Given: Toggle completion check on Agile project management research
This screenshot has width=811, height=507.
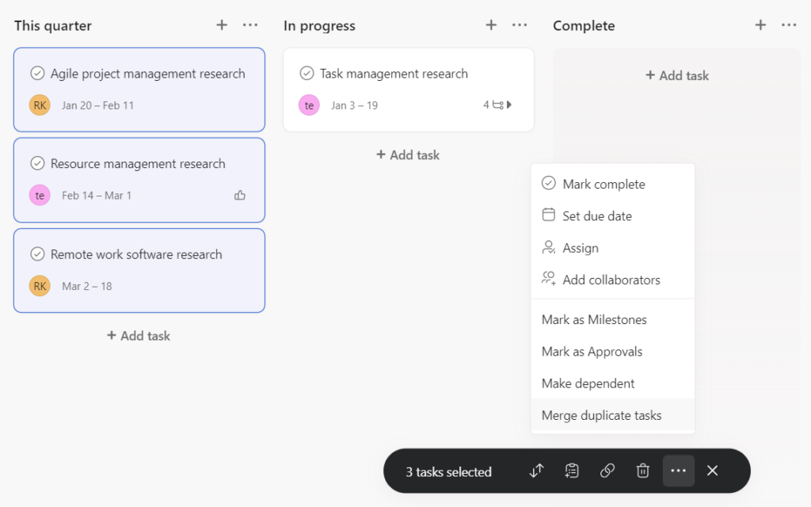Looking at the screenshot, I should 37,74.
